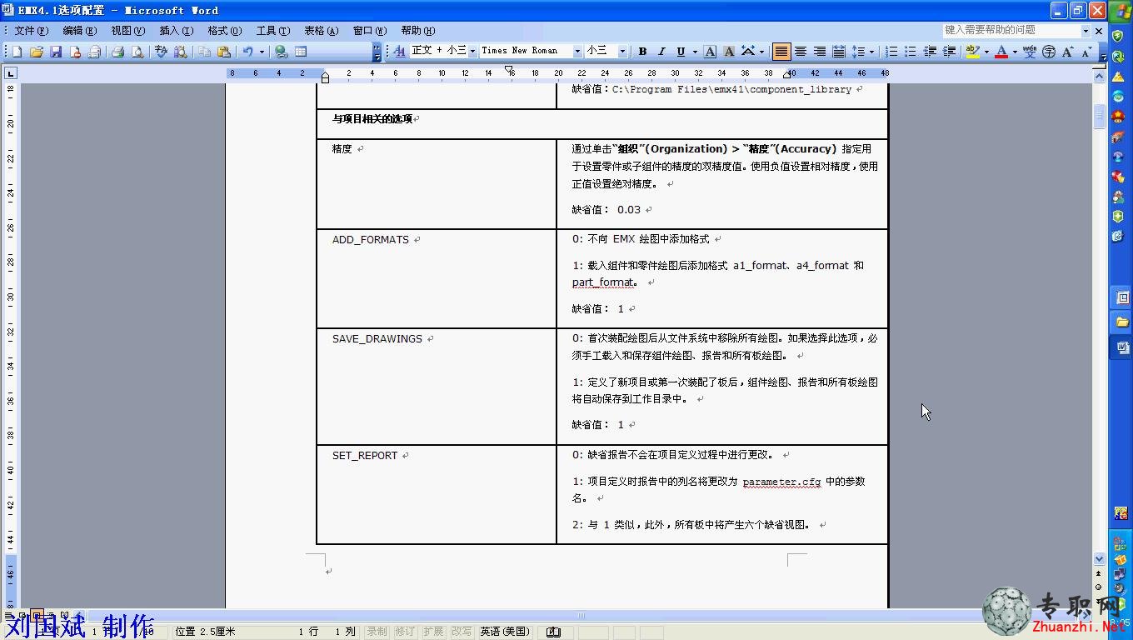This screenshot has width=1133, height=640.
Task: Expand the font color dropdown arrow
Action: coord(1015,52)
